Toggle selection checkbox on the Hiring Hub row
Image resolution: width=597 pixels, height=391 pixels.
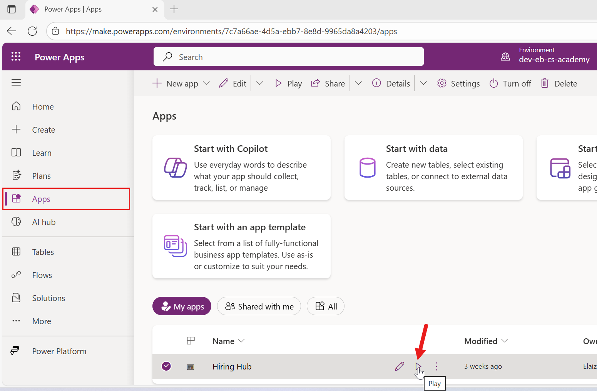pyautogui.click(x=166, y=366)
